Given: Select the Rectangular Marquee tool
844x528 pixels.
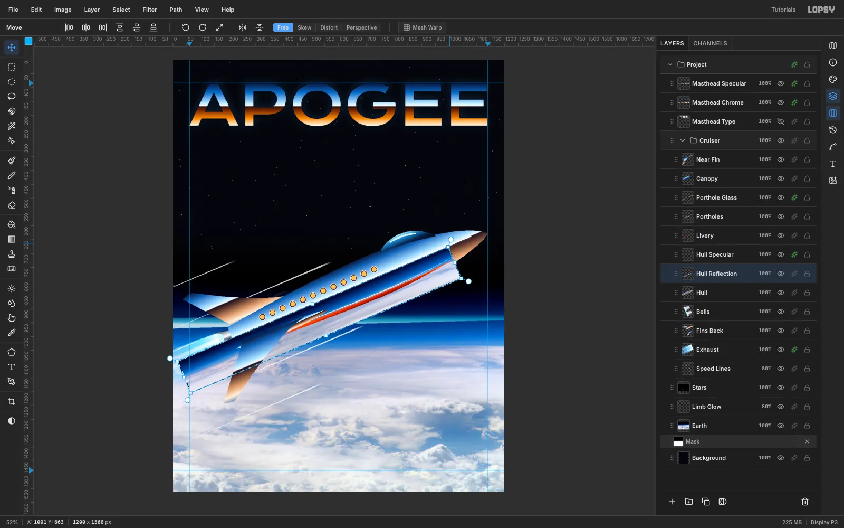Looking at the screenshot, I should point(12,67).
